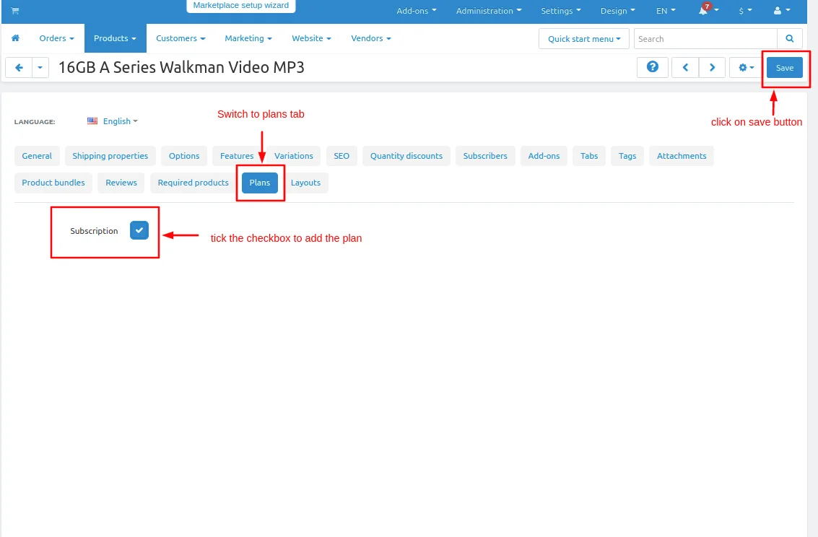
Task: Untick the Subscription checkbox
Action: pyautogui.click(x=139, y=230)
